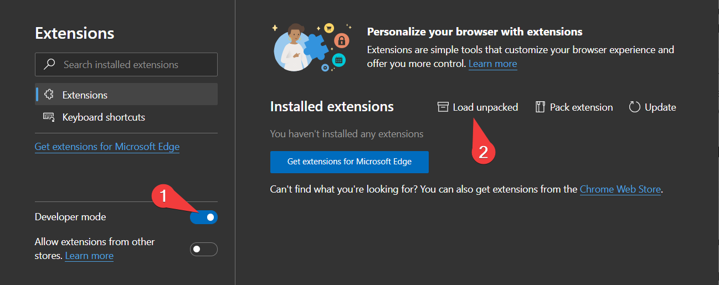Click Learn more under the personalize description

point(492,64)
